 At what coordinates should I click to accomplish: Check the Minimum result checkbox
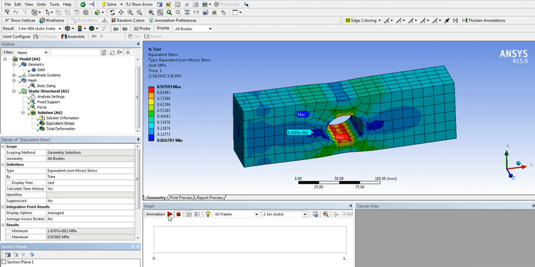coord(8,231)
